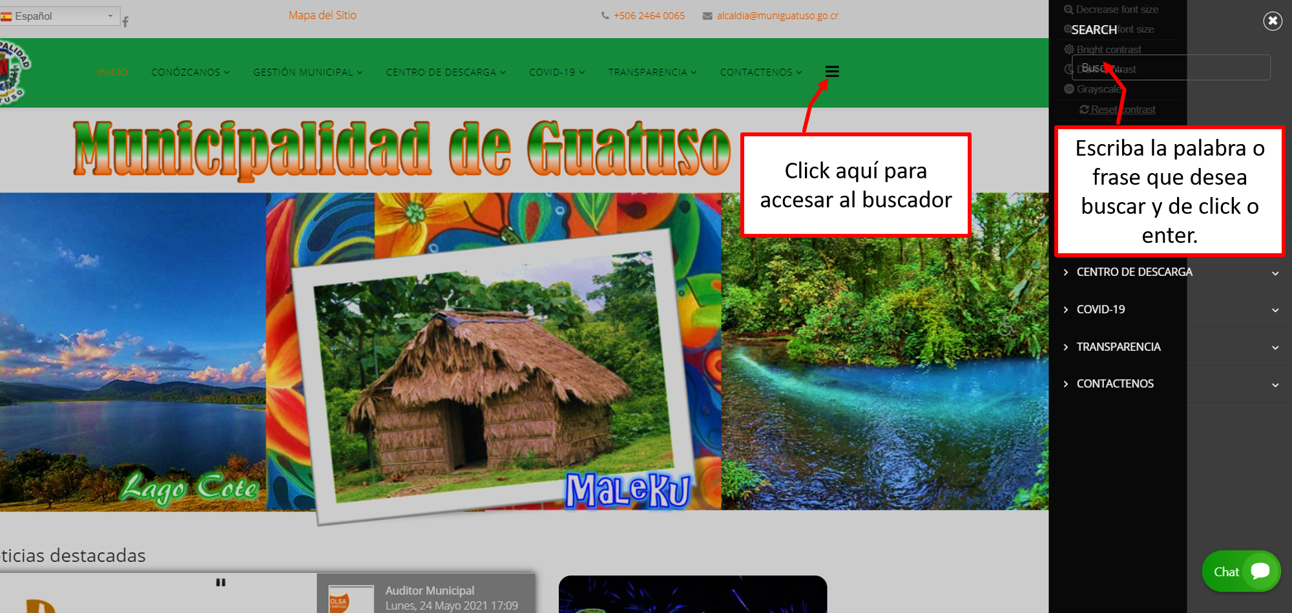Open the green Chat bubble
Image resolution: width=1292 pixels, height=613 pixels.
click(x=1241, y=572)
